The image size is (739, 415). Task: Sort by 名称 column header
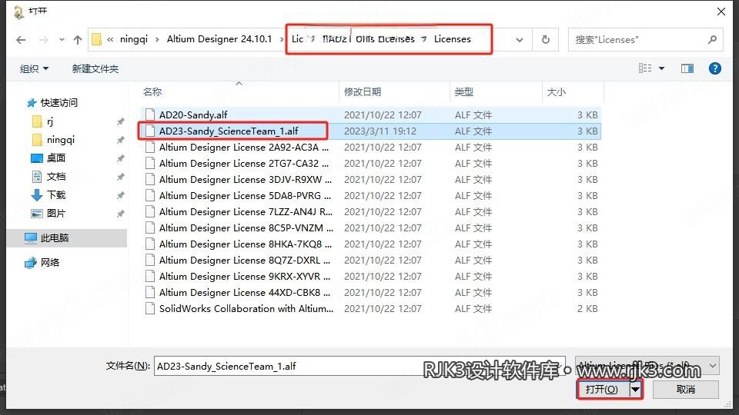point(152,91)
